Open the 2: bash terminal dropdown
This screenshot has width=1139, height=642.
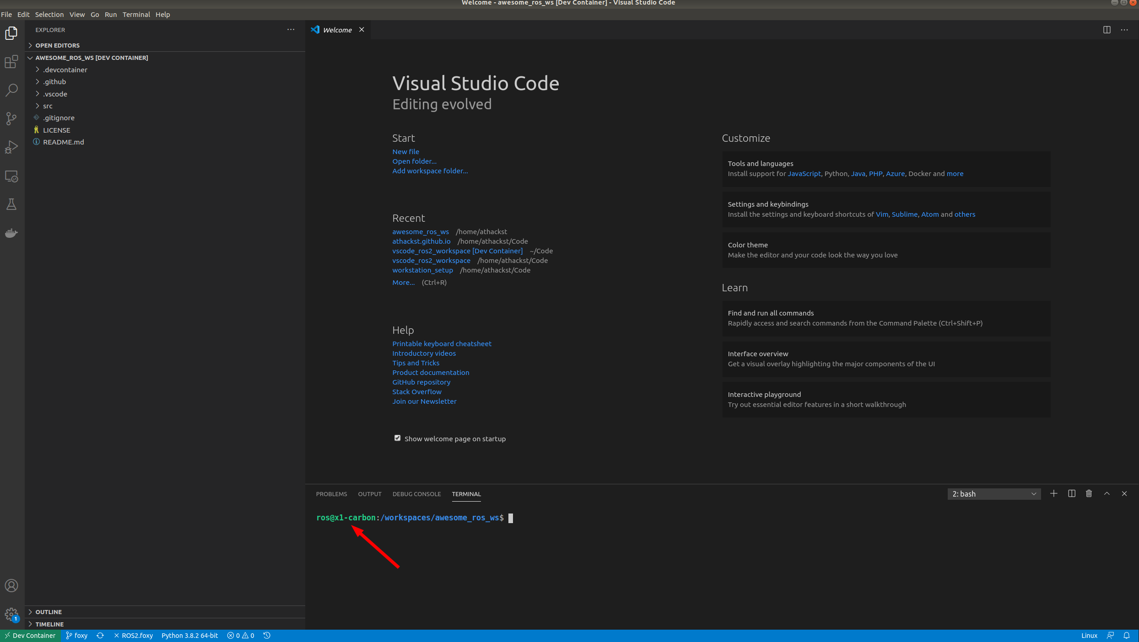coord(993,494)
